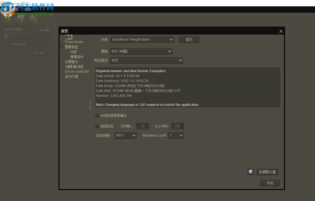Click the DICOM CD import icon with green arrow
The width and height of the screenshot is (315, 201).
point(20,17)
